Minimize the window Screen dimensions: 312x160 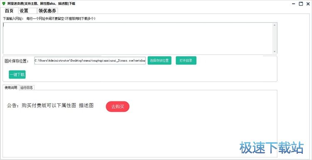tap(294, 4)
